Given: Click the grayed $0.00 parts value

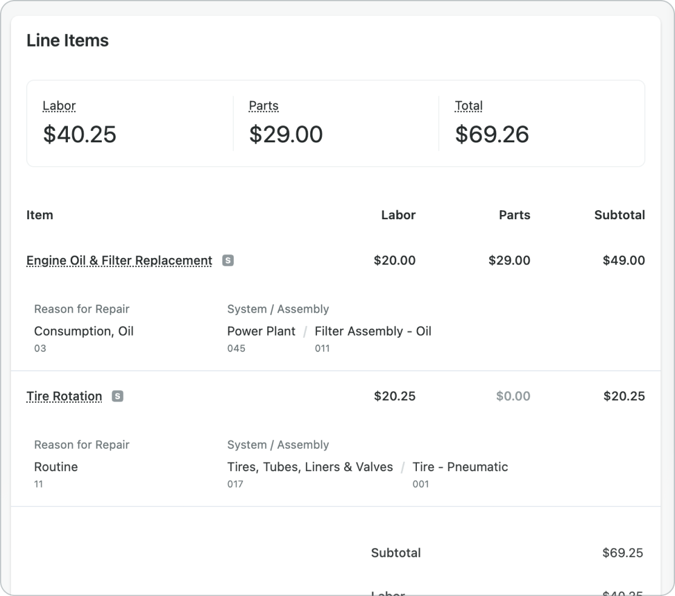Looking at the screenshot, I should coord(513,396).
